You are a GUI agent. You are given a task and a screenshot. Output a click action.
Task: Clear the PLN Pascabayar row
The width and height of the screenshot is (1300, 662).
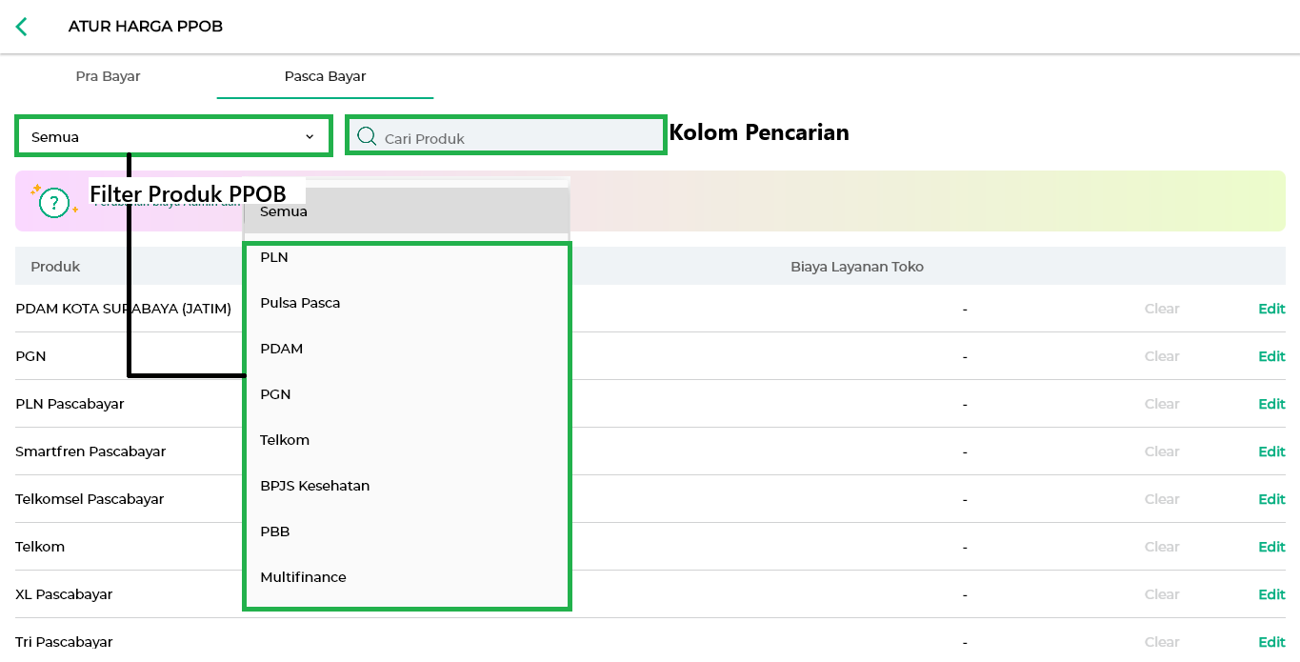[1162, 404]
